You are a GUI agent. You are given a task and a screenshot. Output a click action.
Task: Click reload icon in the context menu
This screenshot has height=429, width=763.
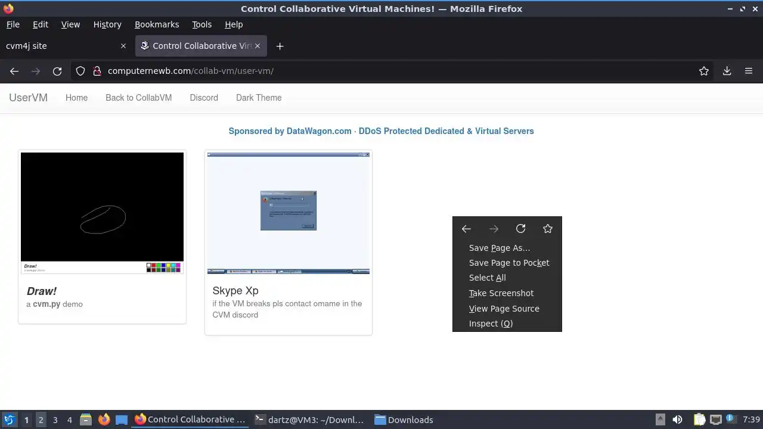point(520,229)
